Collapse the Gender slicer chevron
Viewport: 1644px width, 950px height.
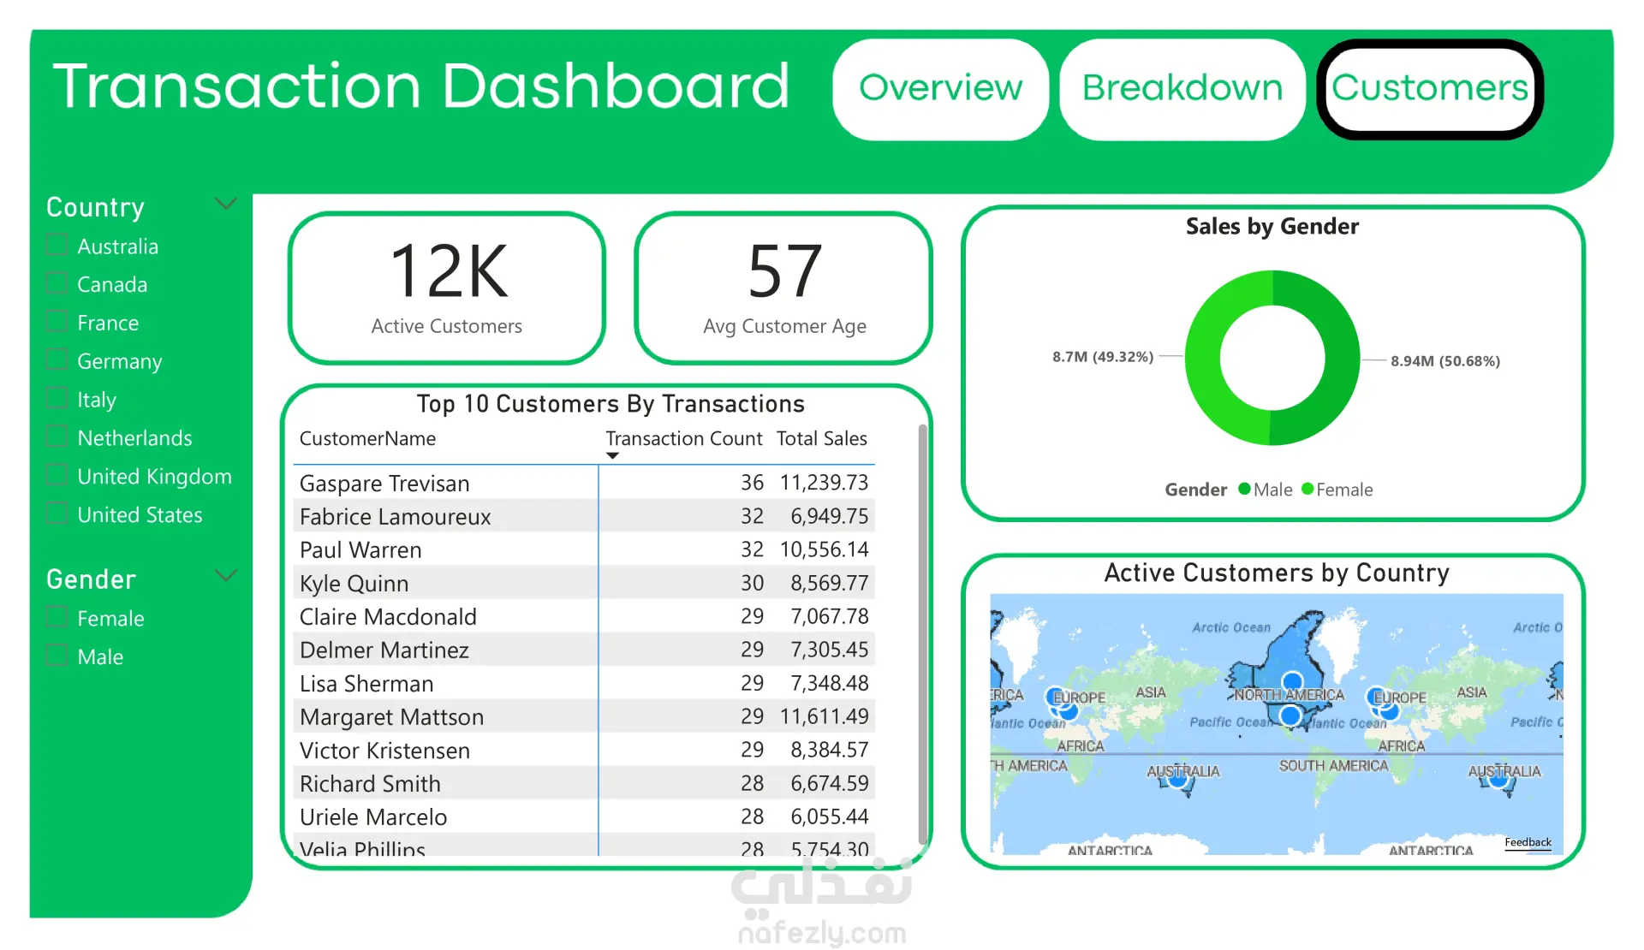tap(225, 576)
